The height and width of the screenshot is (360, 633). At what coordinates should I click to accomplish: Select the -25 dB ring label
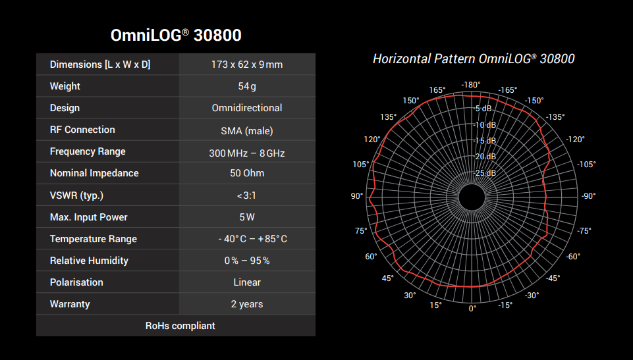click(x=485, y=173)
